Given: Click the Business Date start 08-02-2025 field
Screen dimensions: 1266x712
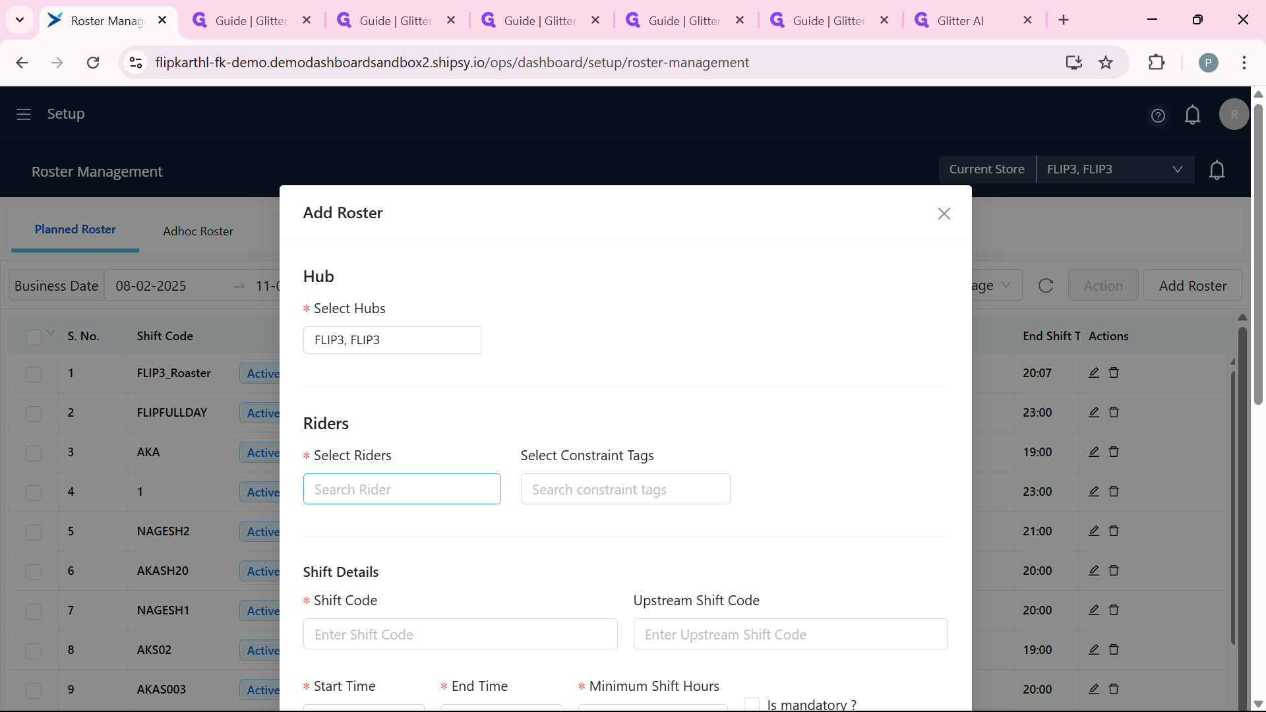Looking at the screenshot, I should click(x=151, y=286).
